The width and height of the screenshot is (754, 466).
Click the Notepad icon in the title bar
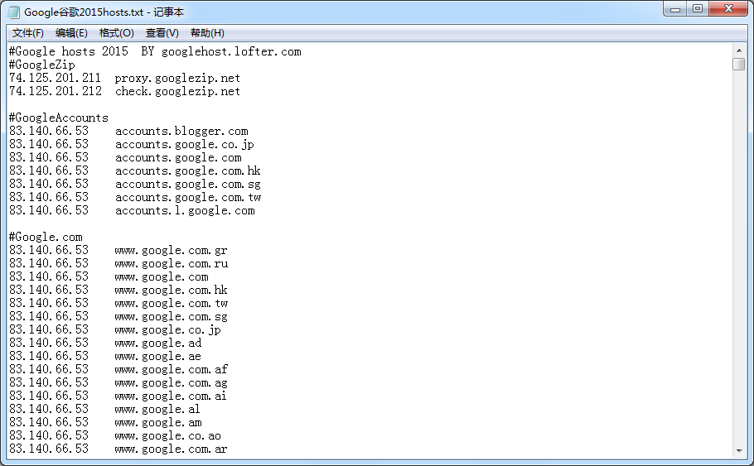coord(14,12)
